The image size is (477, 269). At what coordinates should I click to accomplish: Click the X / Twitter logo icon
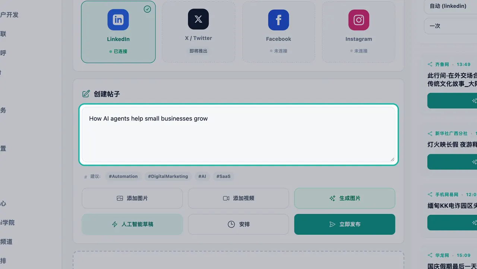coord(198,19)
